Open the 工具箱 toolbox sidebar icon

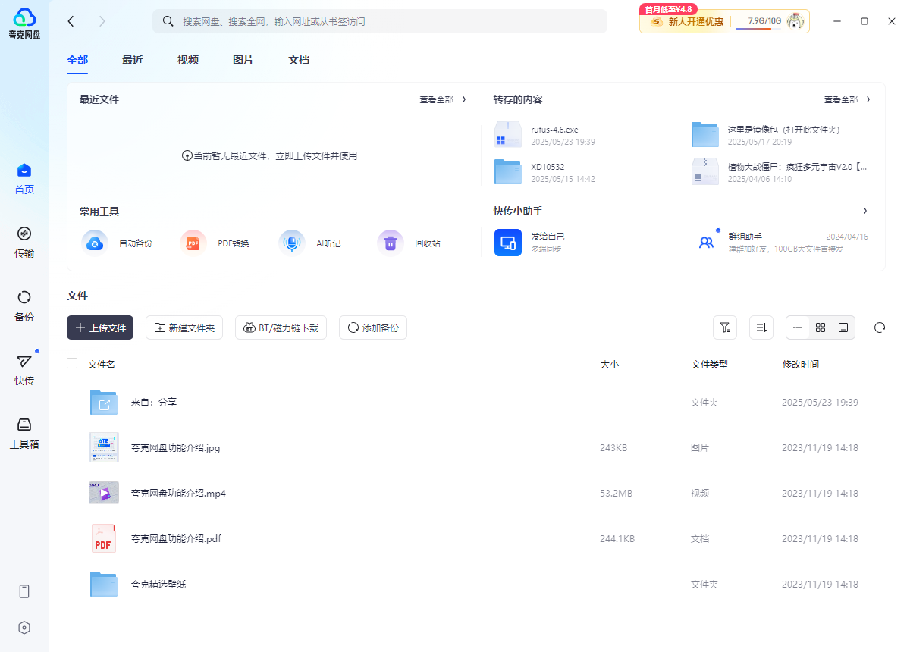(24, 425)
